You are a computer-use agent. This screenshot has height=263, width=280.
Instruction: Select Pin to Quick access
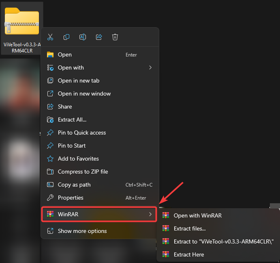coord(100,133)
